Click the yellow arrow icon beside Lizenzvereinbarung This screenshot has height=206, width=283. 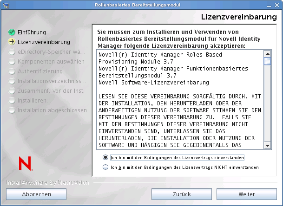point(12,42)
